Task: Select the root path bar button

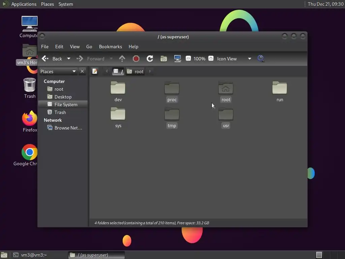Action: coord(135,71)
